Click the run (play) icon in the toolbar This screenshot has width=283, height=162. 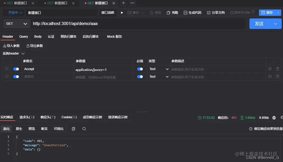(x=121, y=12)
